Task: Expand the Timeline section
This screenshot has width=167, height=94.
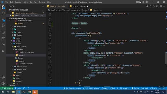Action: [12, 85]
